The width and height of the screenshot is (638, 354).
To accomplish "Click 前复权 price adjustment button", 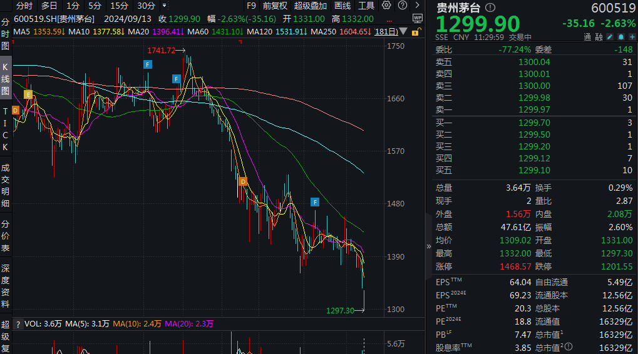I will pos(275,6).
